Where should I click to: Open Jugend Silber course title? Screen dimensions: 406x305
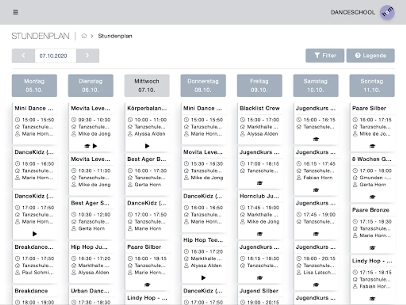(x=259, y=291)
